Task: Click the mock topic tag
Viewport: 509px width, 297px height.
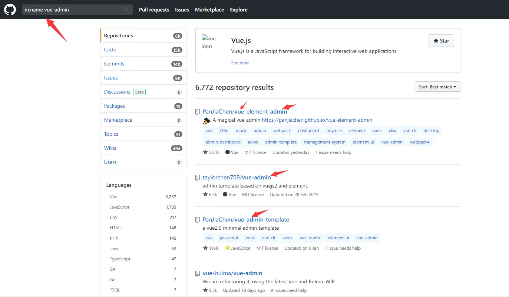Action: 241,131
